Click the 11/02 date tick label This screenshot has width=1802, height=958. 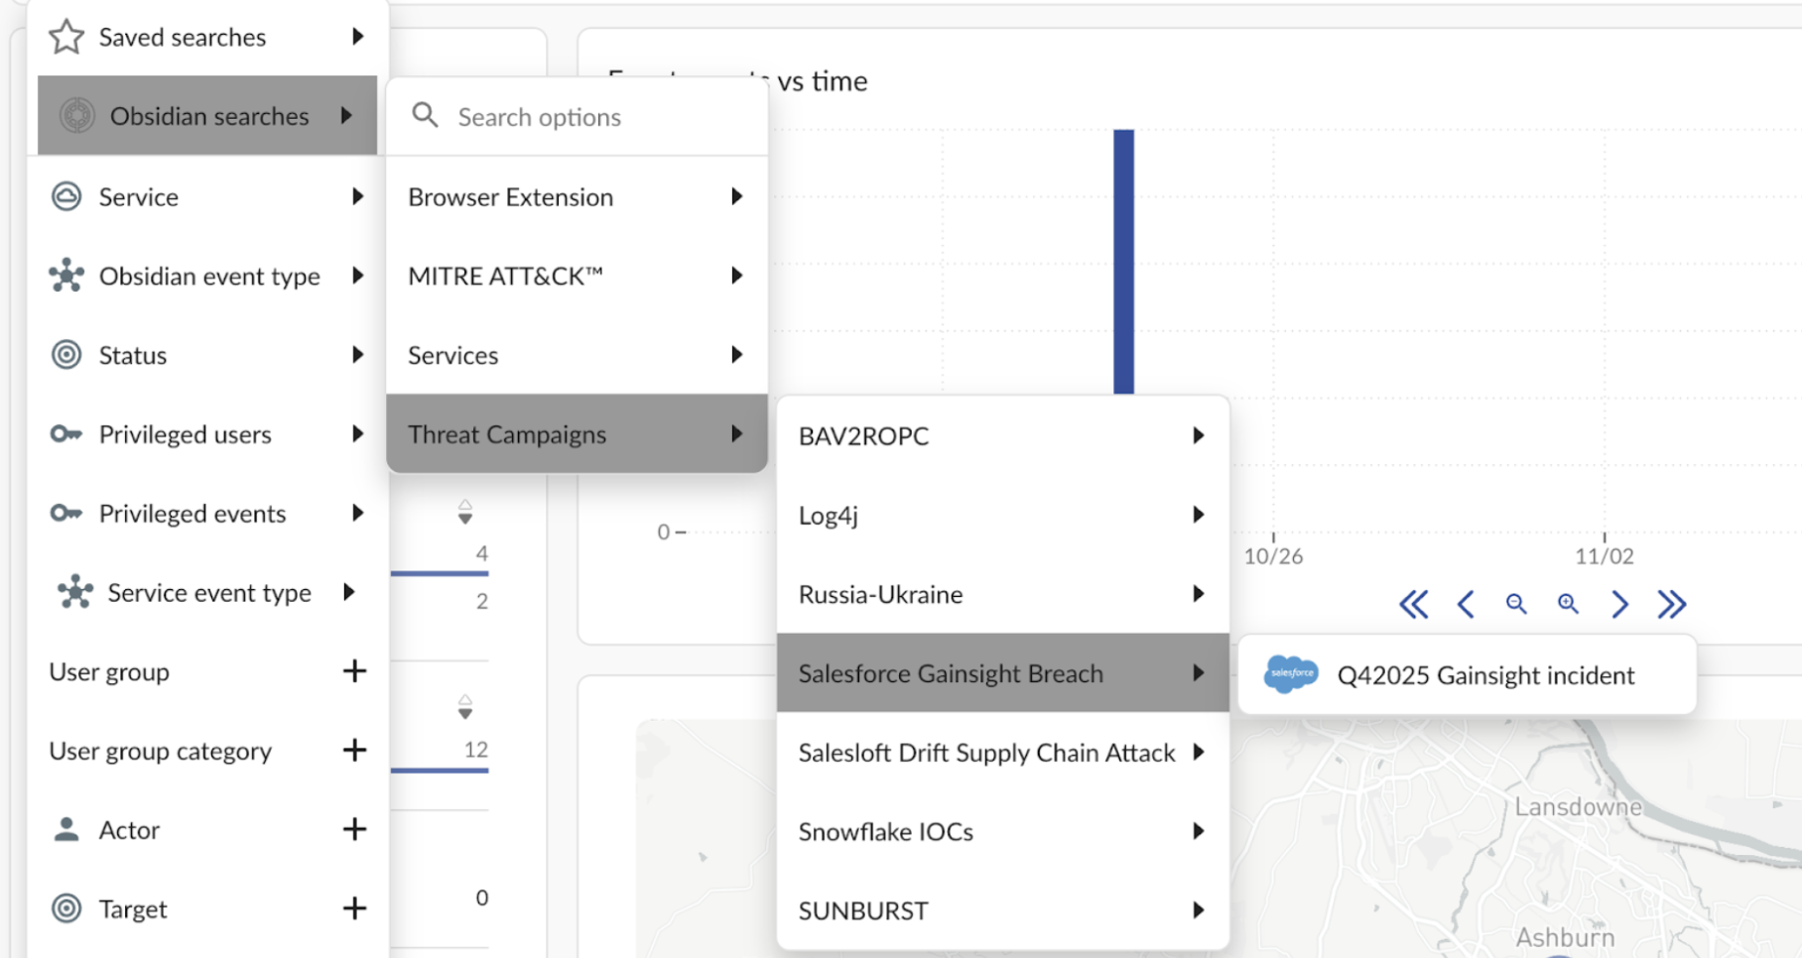1604,556
